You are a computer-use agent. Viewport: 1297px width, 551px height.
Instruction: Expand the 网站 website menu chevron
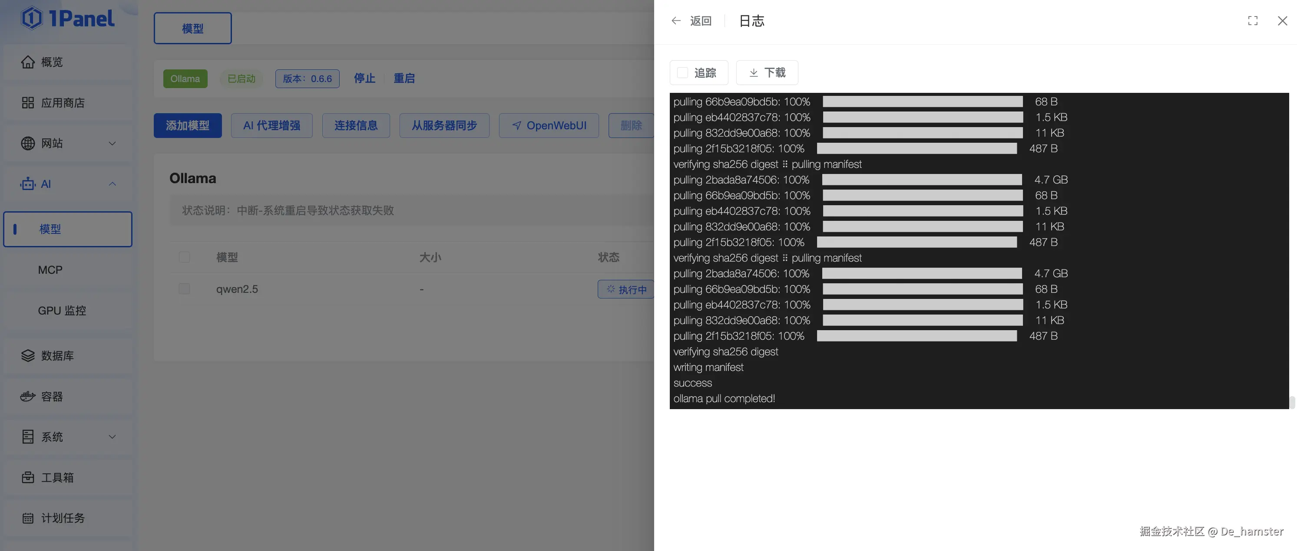[x=112, y=143]
